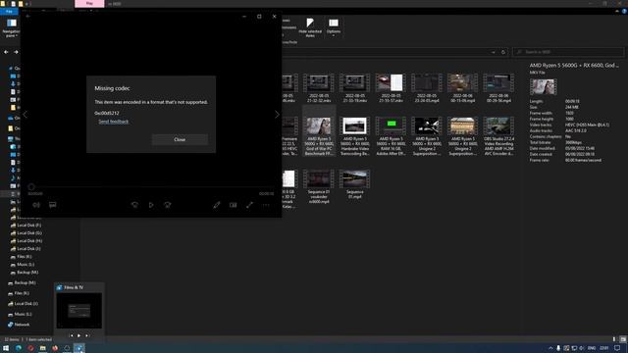Click the seek bar thumb in the player
This screenshot has height=353, width=628.
[x=31, y=187]
